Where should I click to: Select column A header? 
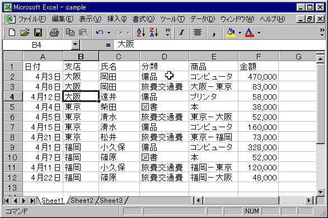point(43,57)
